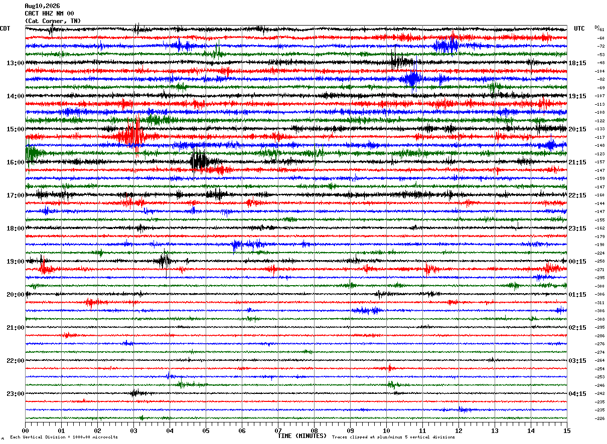Select the 21:00 CDT hour label
Viewport: 607px width, 444px height.
tap(16, 328)
